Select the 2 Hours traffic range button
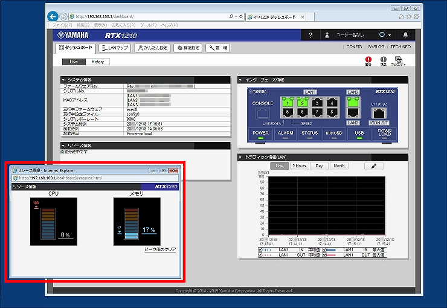Viewport: 447px width, 308px height. (x=300, y=166)
